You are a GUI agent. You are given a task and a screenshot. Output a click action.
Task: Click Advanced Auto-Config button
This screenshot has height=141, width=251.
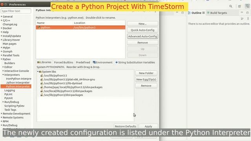click(142, 36)
